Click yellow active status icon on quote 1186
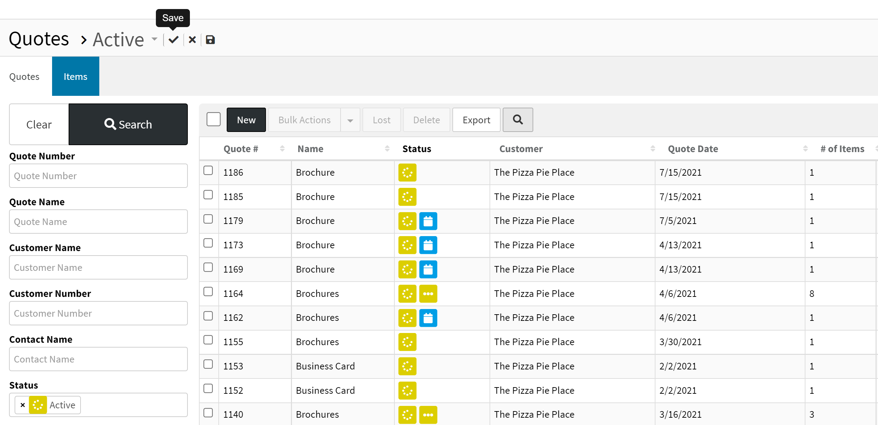Image resolution: width=878 pixels, height=425 pixels. (407, 173)
